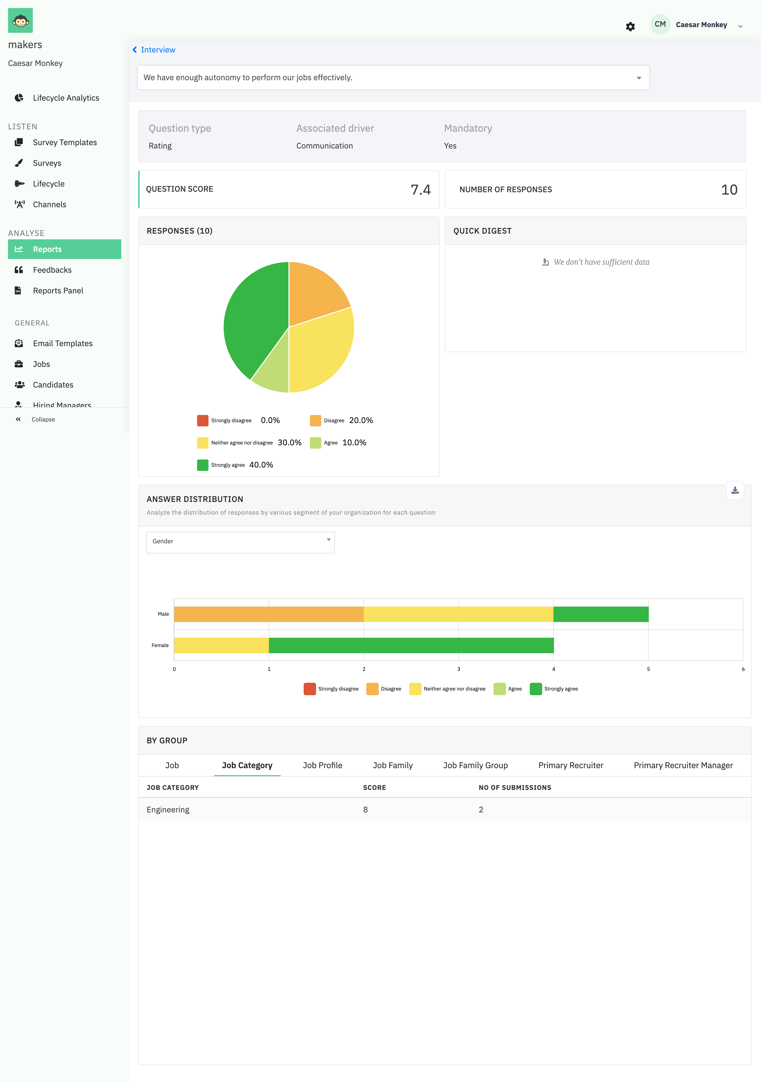Switch to the Job tab

(x=172, y=765)
